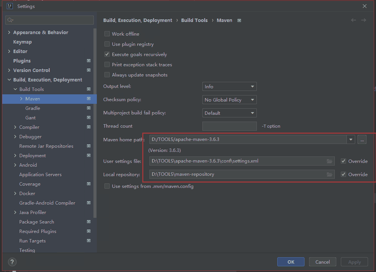The height and width of the screenshot is (272, 376).
Task: Select Application Servers settings page
Action: tap(40, 175)
